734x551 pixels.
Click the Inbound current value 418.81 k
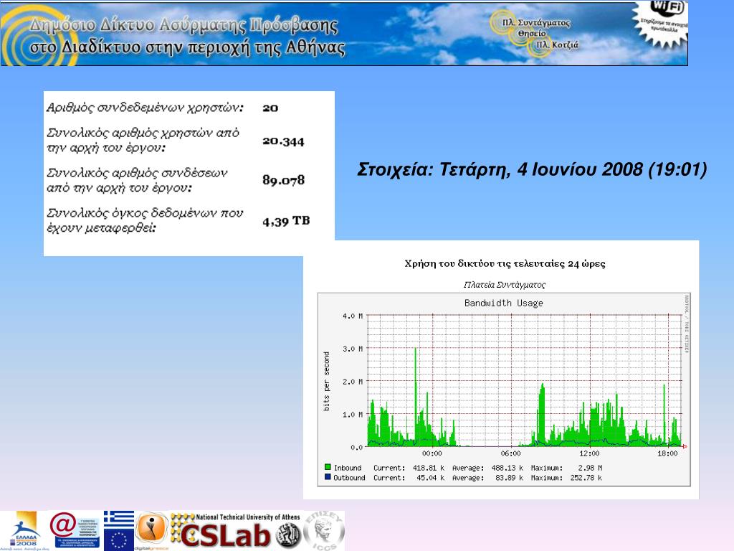click(x=429, y=468)
